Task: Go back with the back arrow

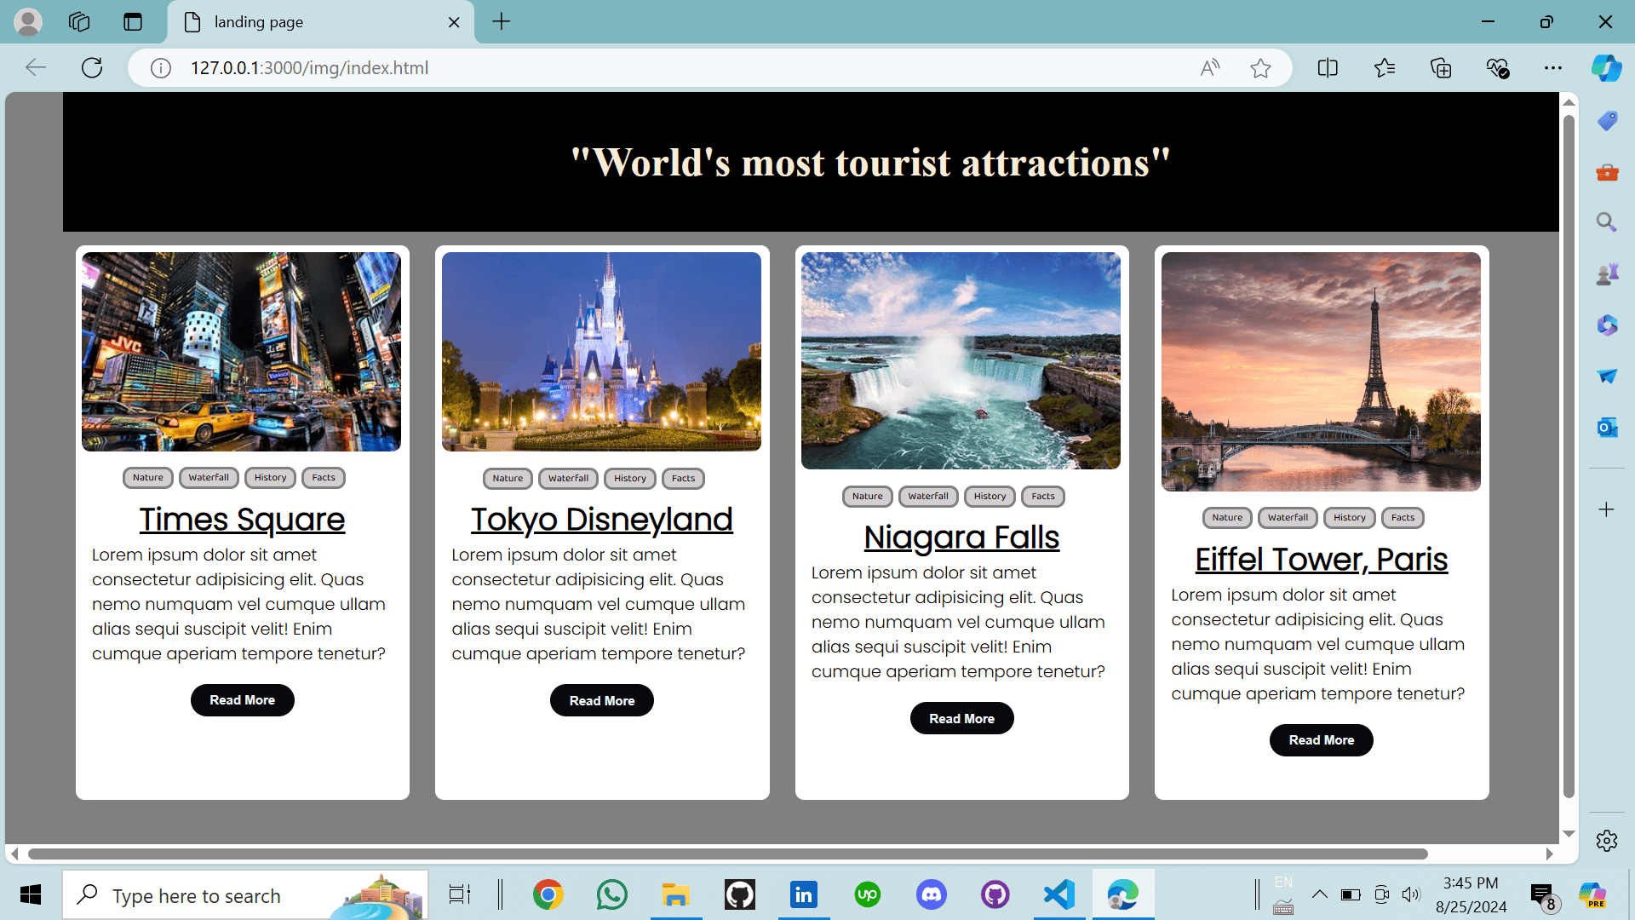Action: (36, 67)
